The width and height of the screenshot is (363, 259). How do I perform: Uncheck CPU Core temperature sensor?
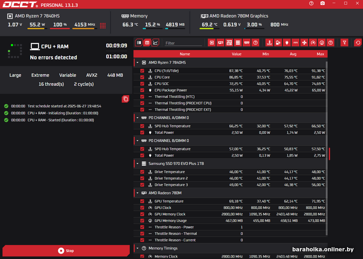tap(142, 77)
